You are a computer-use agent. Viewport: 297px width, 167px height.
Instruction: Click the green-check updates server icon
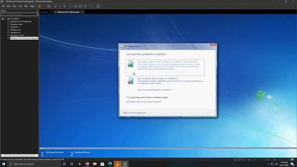tap(130, 64)
